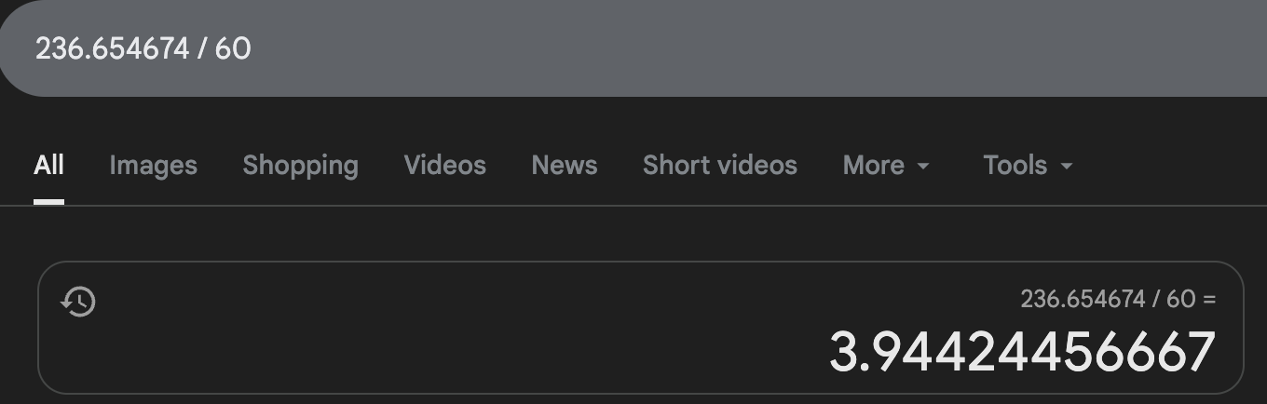Show News results
The width and height of the screenshot is (1267, 404).
point(564,166)
